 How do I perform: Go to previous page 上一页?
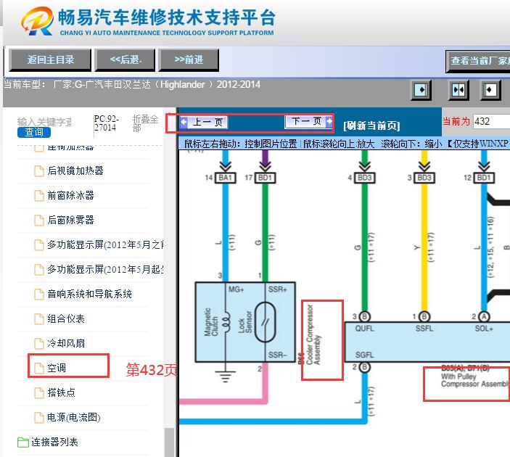point(204,123)
